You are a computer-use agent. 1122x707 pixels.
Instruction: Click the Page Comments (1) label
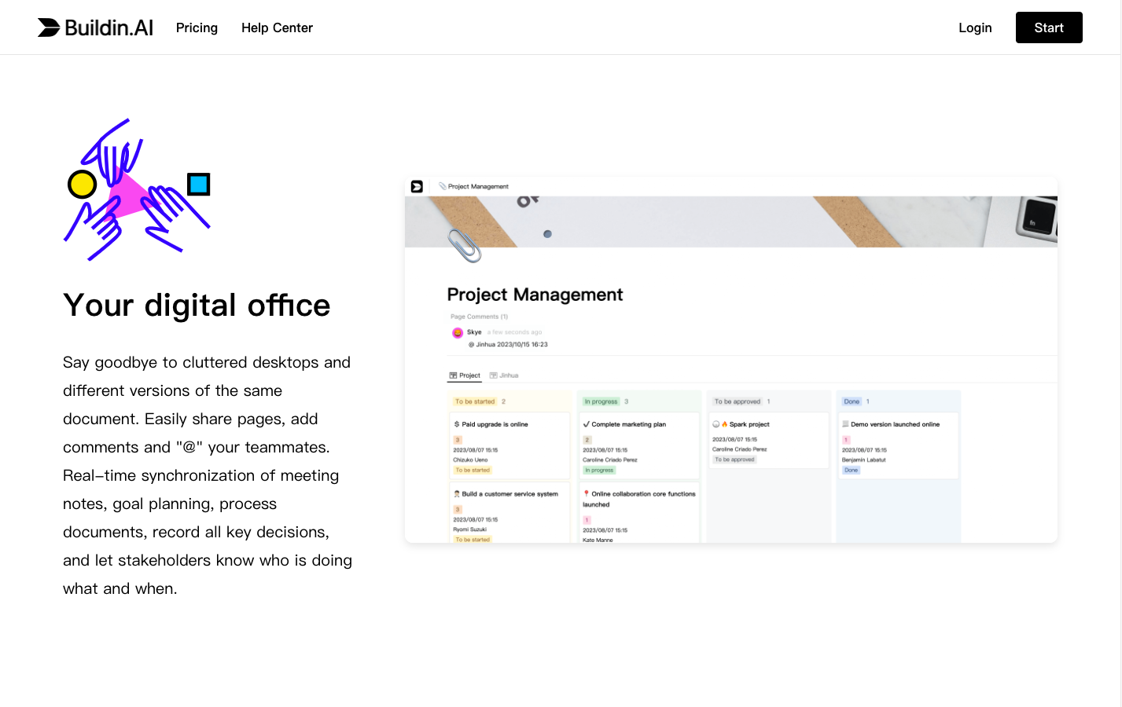[479, 317]
